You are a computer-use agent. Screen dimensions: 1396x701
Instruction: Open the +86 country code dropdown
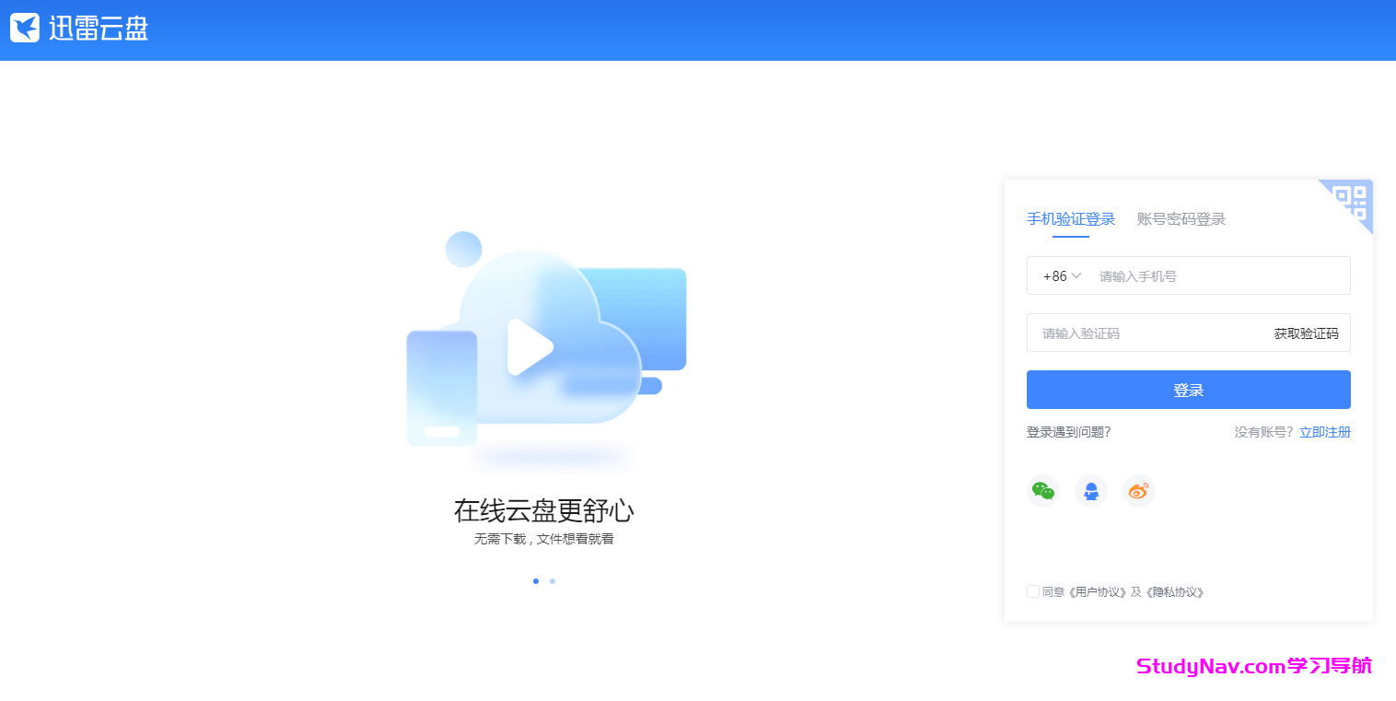click(x=1061, y=275)
